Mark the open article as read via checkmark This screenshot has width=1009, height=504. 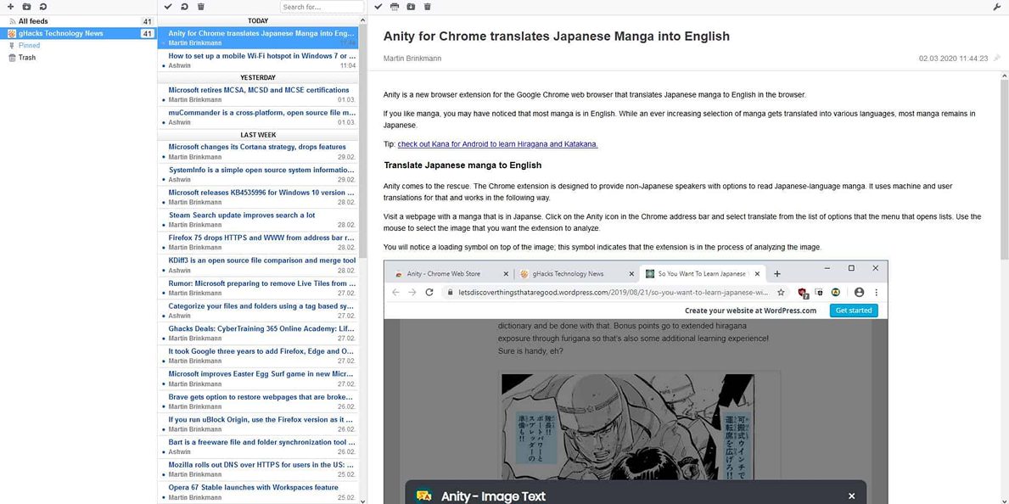(378, 7)
